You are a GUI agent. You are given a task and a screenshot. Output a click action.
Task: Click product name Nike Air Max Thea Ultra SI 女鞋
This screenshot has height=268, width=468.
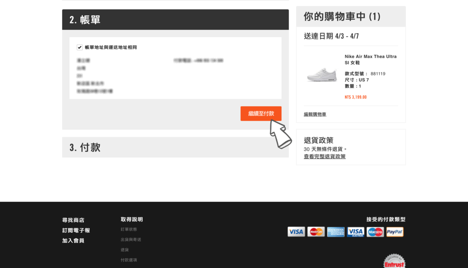point(370,59)
